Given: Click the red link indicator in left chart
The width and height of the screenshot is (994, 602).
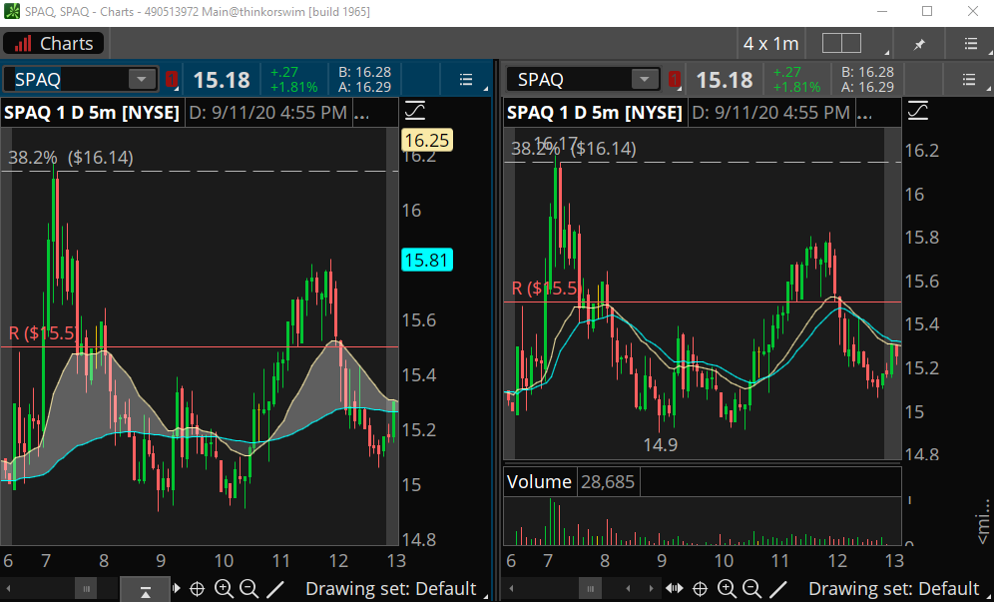Looking at the screenshot, I should pyautogui.click(x=172, y=79).
